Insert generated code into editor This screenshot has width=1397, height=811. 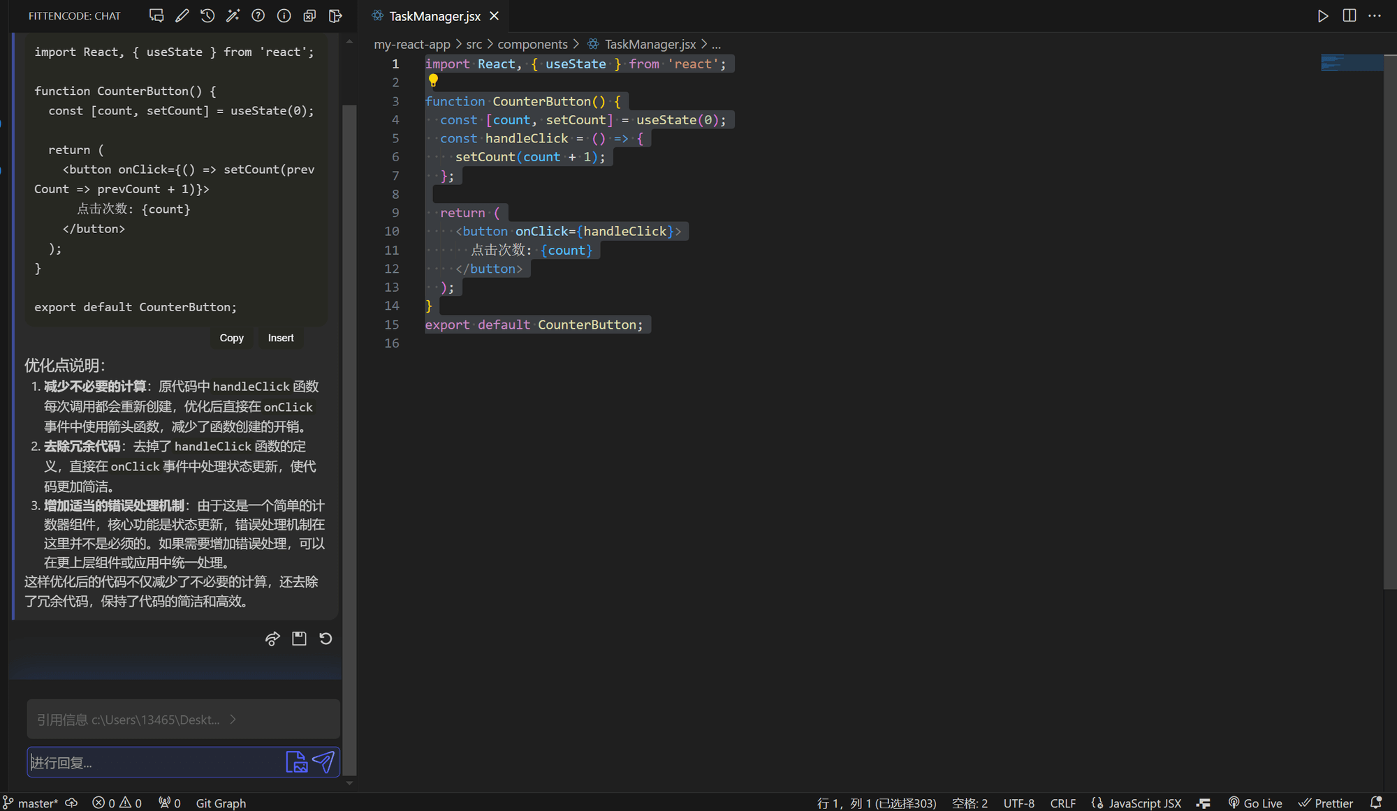[281, 338]
